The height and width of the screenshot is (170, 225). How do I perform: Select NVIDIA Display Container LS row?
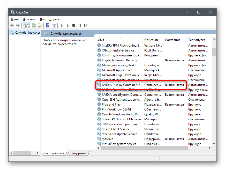coord(154,85)
